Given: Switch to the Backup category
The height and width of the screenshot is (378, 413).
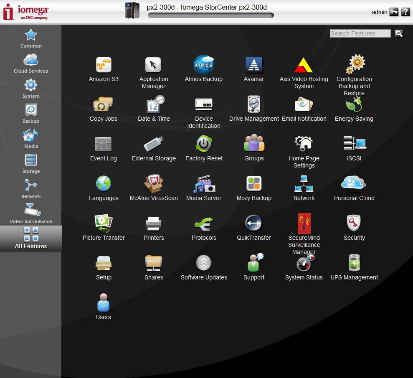Looking at the screenshot, I should coord(31,114).
